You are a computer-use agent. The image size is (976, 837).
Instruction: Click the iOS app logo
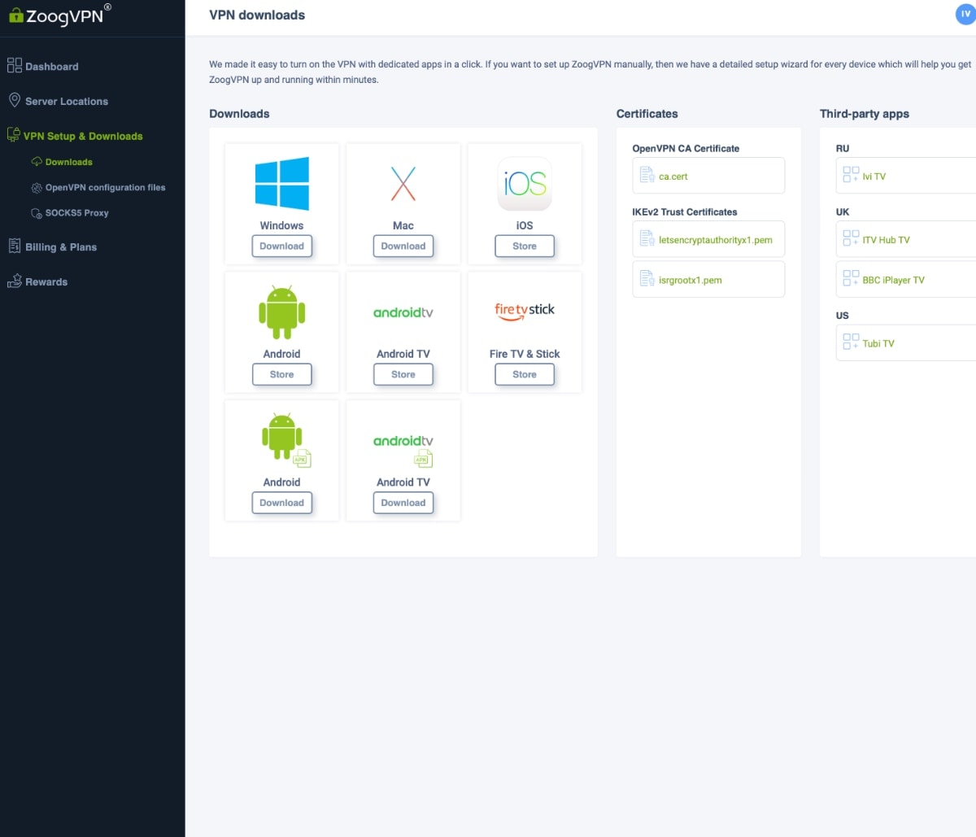click(x=525, y=184)
